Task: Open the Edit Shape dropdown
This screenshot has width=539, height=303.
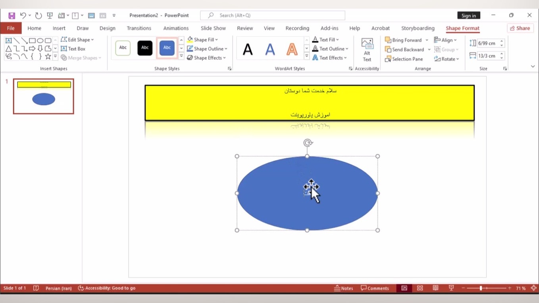Action: click(77, 40)
